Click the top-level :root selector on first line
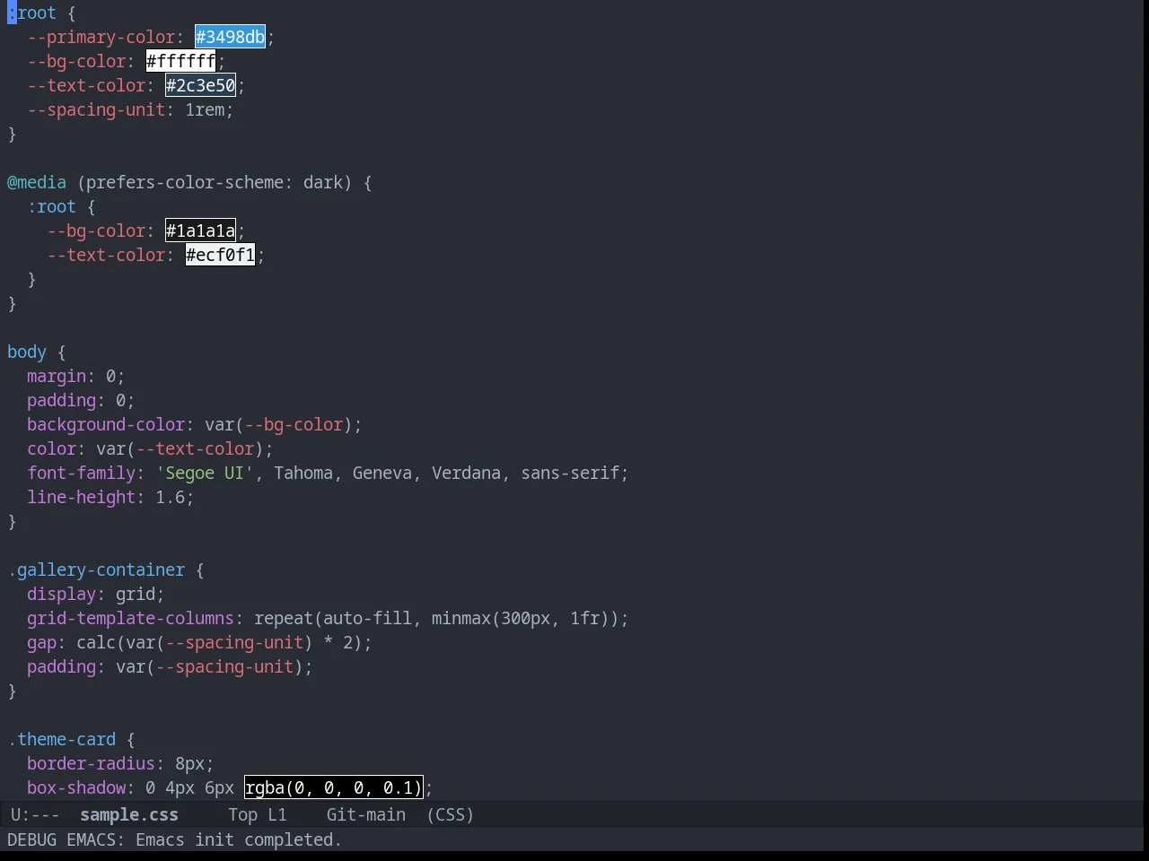 point(31,13)
